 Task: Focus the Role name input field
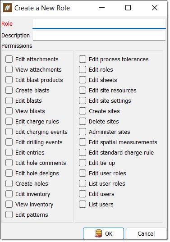pos(99,24)
